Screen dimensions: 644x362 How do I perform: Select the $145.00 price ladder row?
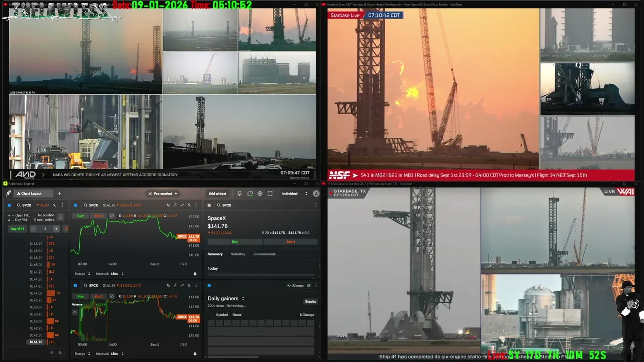click(x=36, y=265)
